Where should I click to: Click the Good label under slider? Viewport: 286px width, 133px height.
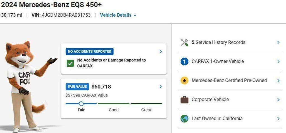coord(114,110)
